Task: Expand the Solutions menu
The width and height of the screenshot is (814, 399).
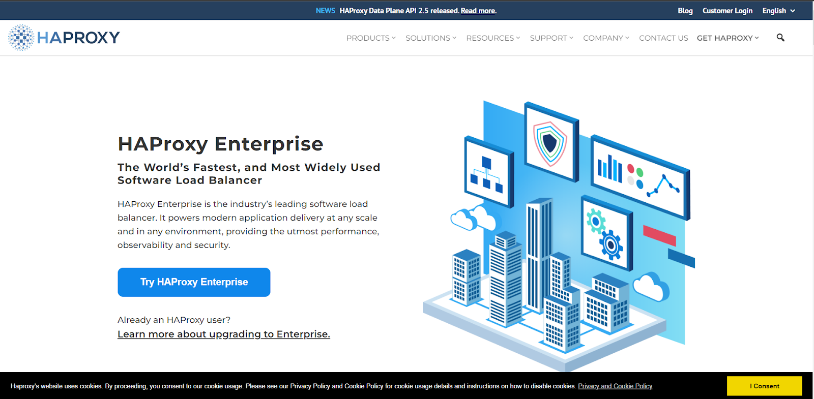Action: point(431,38)
